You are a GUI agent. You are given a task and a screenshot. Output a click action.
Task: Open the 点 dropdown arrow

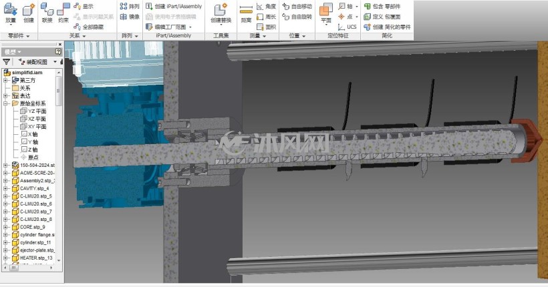pyautogui.click(x=357, y=17)
